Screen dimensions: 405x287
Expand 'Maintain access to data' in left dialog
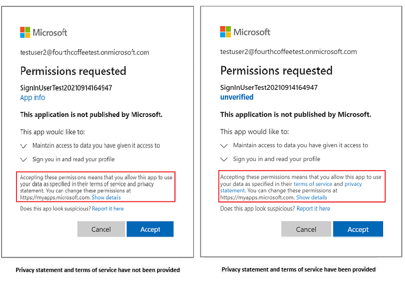pyautogui.click(x=24, y=145)
